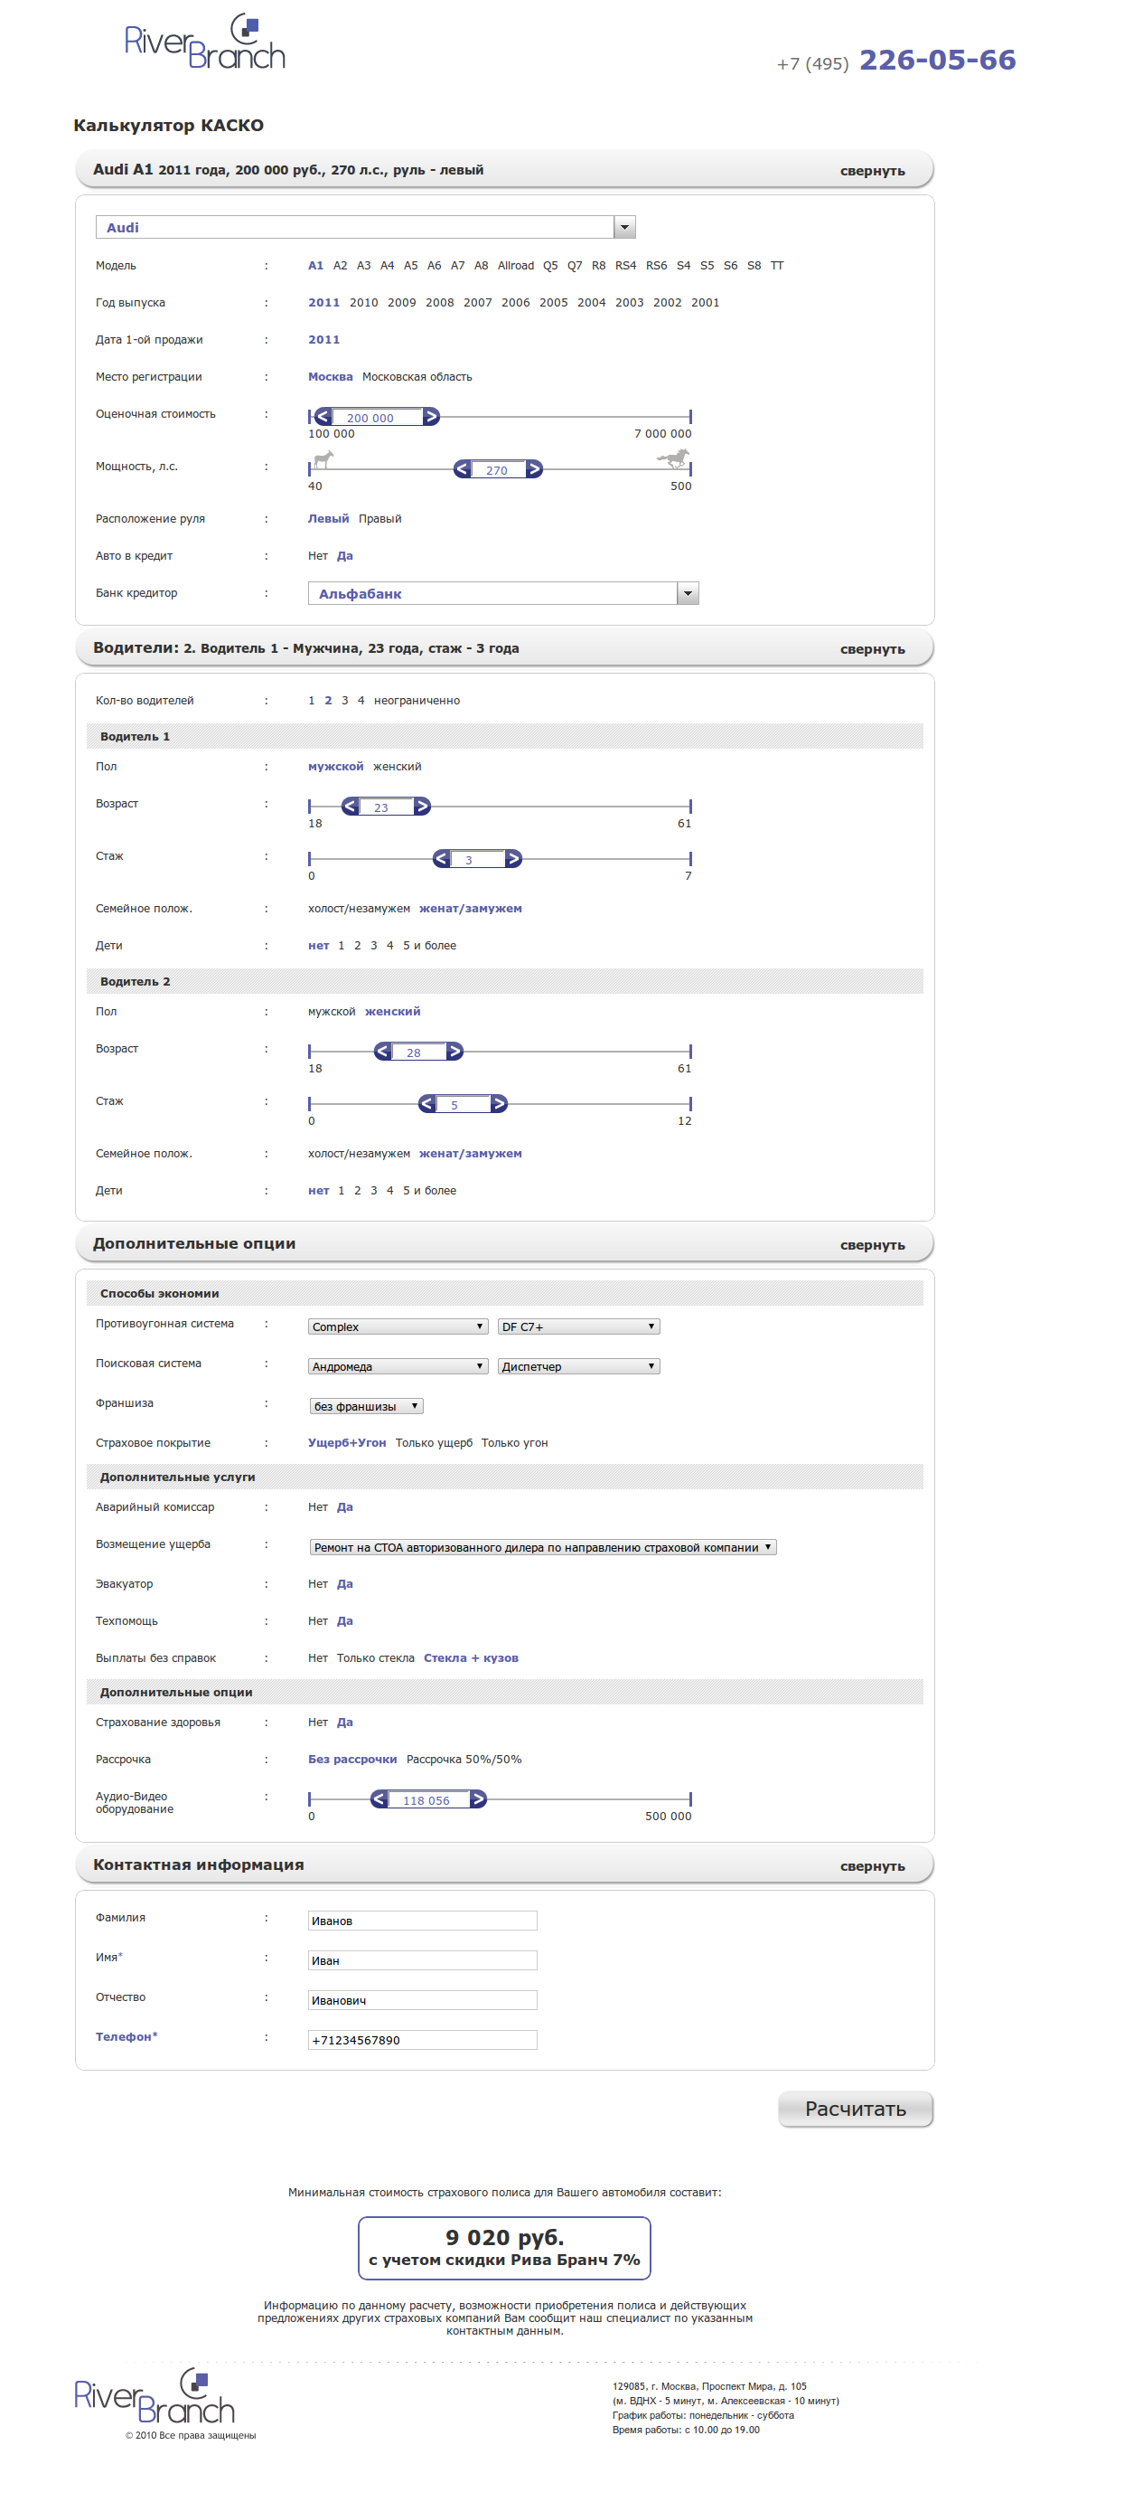Viewport: 1143px width, 2511px height.
Task: Choose the 2008 production year
Action: (439, 302)
